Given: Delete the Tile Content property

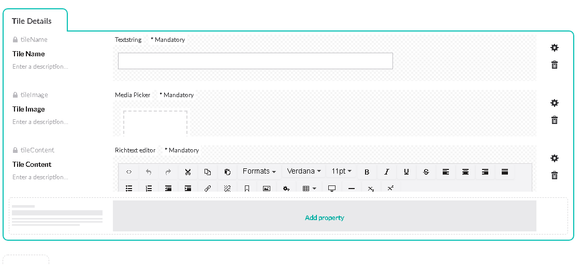Looking at the screenshot, I should point(555,175).
